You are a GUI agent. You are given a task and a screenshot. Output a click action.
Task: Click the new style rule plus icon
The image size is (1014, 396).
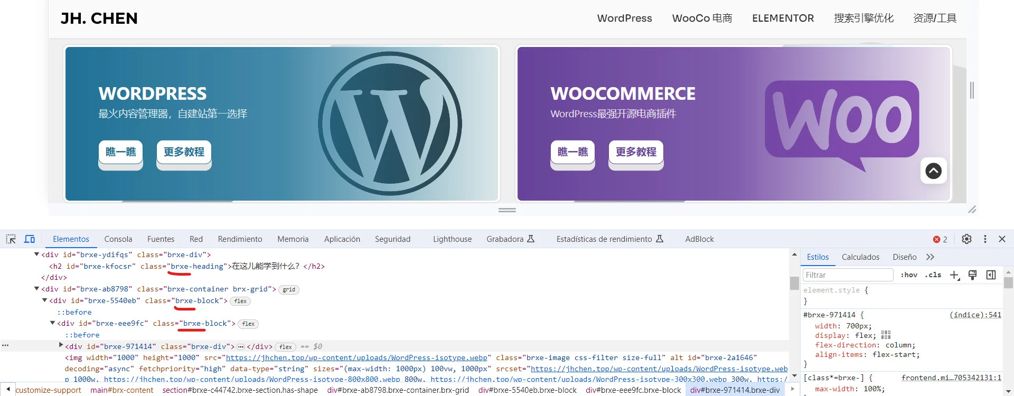(x=955, y=275)
